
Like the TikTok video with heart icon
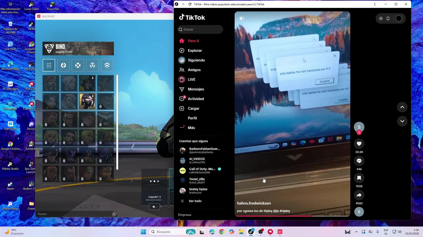pos(359,144)
